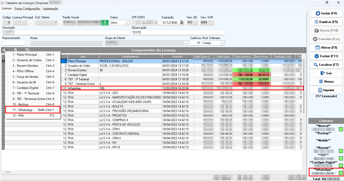This screenshot has height=181, width=344.
Task: Click the green square next to Mensal contract
Action: pyautogui.click(x=341, y=129)
